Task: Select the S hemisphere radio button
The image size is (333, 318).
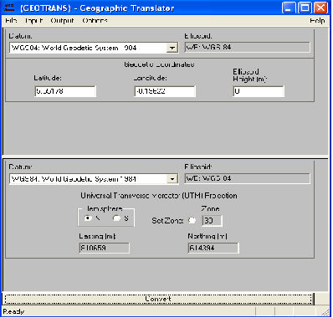Action: [116, 218]
